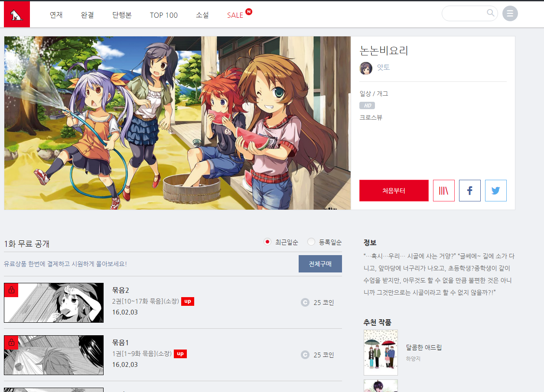Image resolution: width=544 pixels, height=392 pixels.
Task: Share on Twitter icon button
Action: coord(495,191)
